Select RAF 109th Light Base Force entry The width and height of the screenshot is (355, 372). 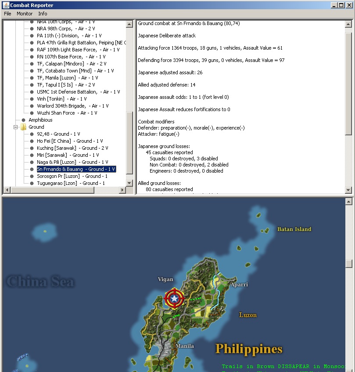[x=78, y=50]
